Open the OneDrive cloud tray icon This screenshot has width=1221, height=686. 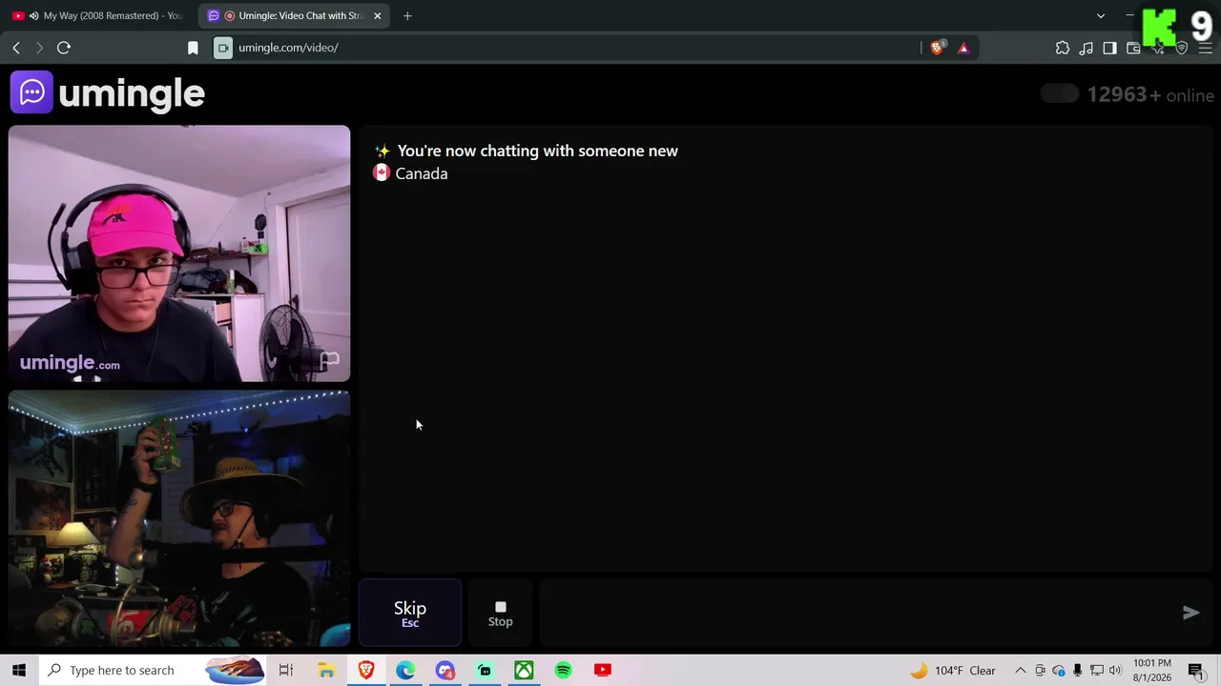tap(1059, 670)
